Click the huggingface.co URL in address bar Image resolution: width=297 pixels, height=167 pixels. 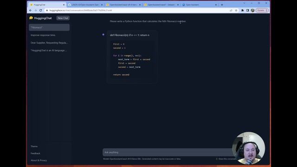(81, 10)
